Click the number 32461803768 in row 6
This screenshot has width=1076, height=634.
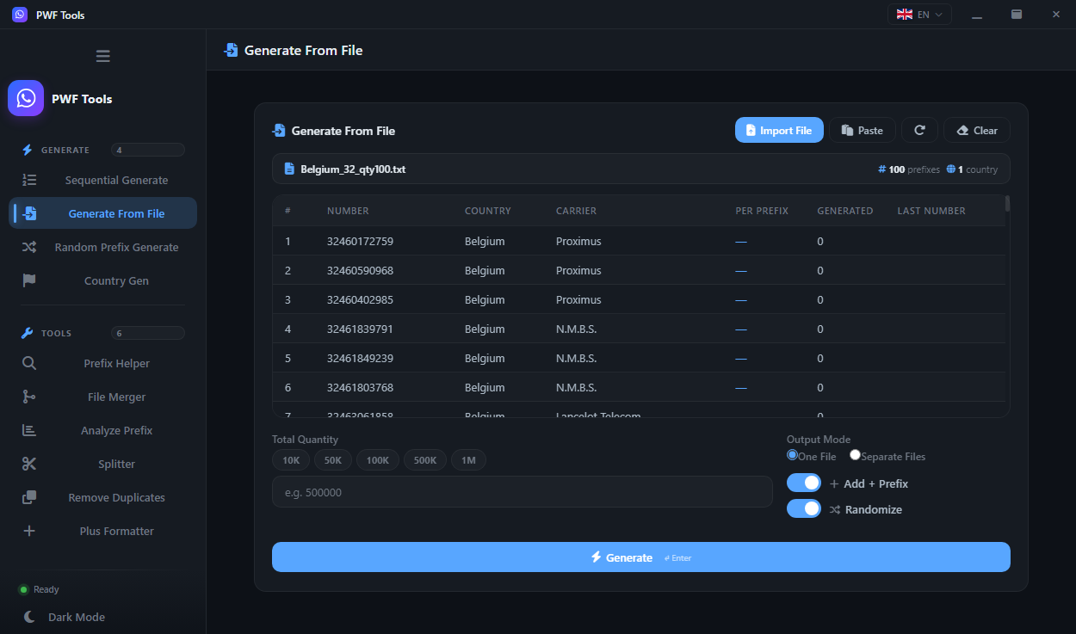click(360, 387)
